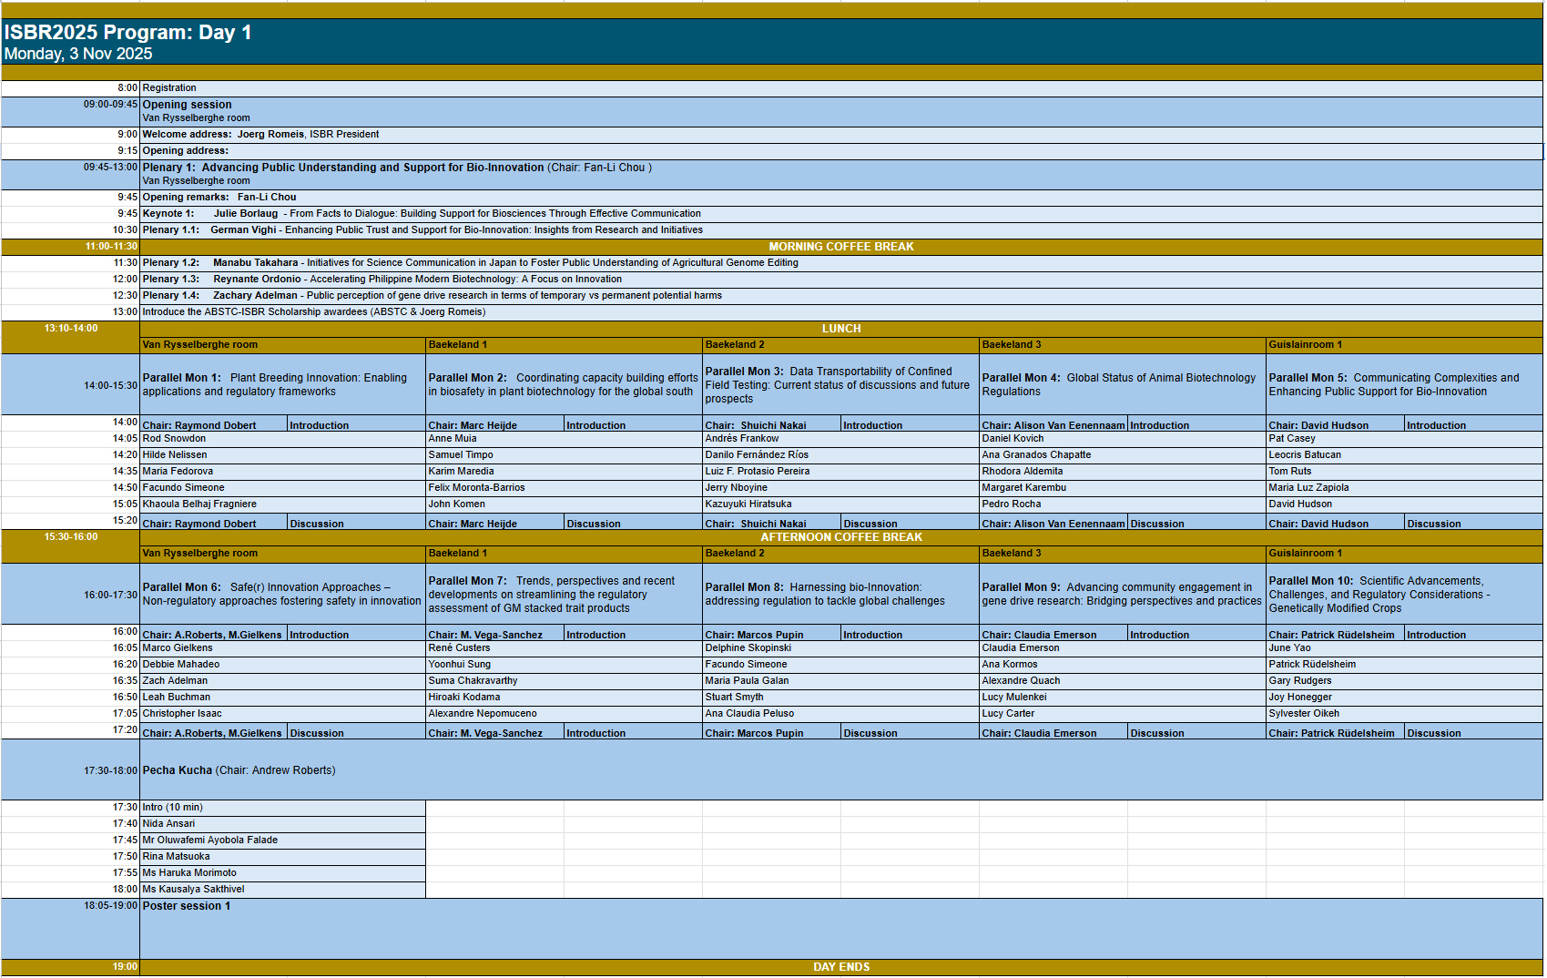The width and height of the screenshot is (1547, 978).
Task: Select Parallel Mon 10 Scientific Advancements cell
Action: click(x=1402, y=595)
